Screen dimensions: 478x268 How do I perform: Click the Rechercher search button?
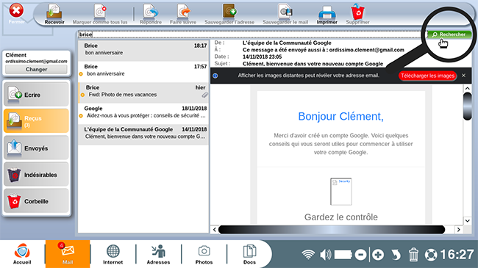(449, 35)
